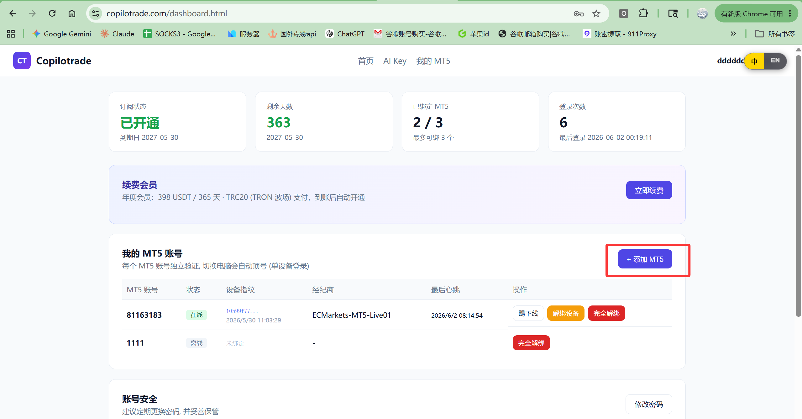View site information icon in address bar
Viewport: 802px width, 419px height.
(96, 13)
